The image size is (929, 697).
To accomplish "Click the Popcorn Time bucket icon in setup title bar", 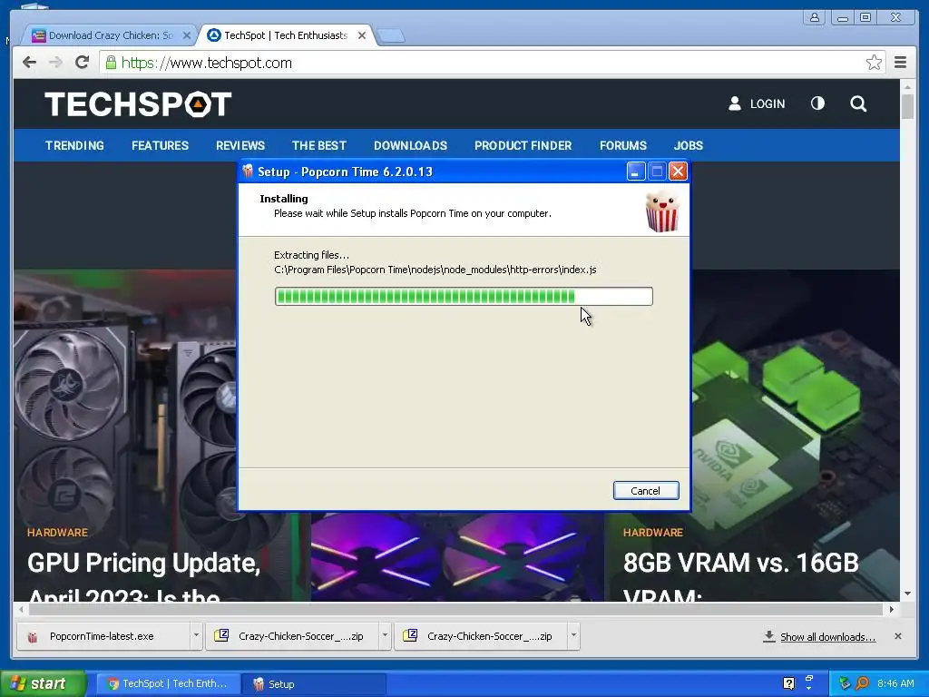I will tap(248, 172).
